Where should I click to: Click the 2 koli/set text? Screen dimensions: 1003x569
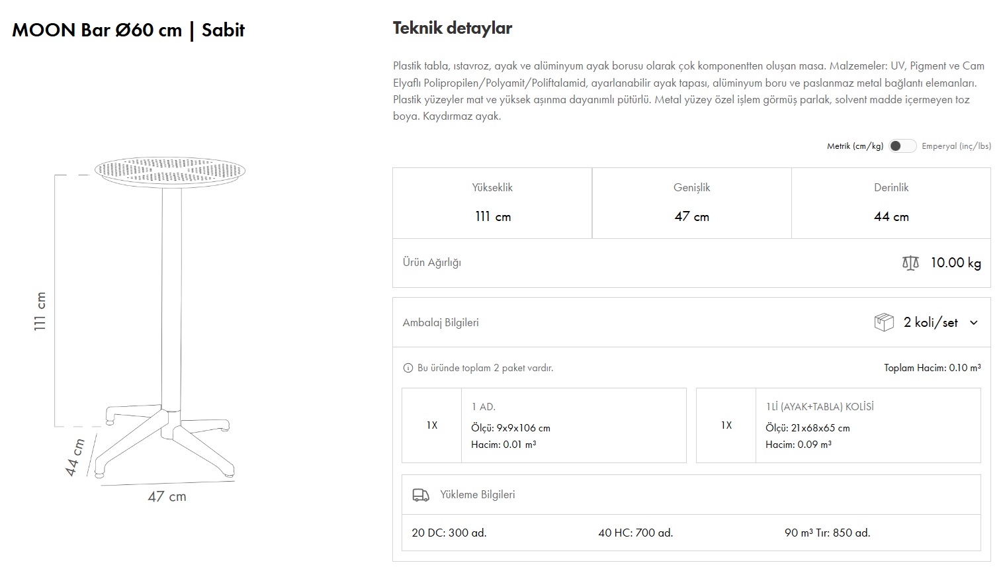coord(930,323)
